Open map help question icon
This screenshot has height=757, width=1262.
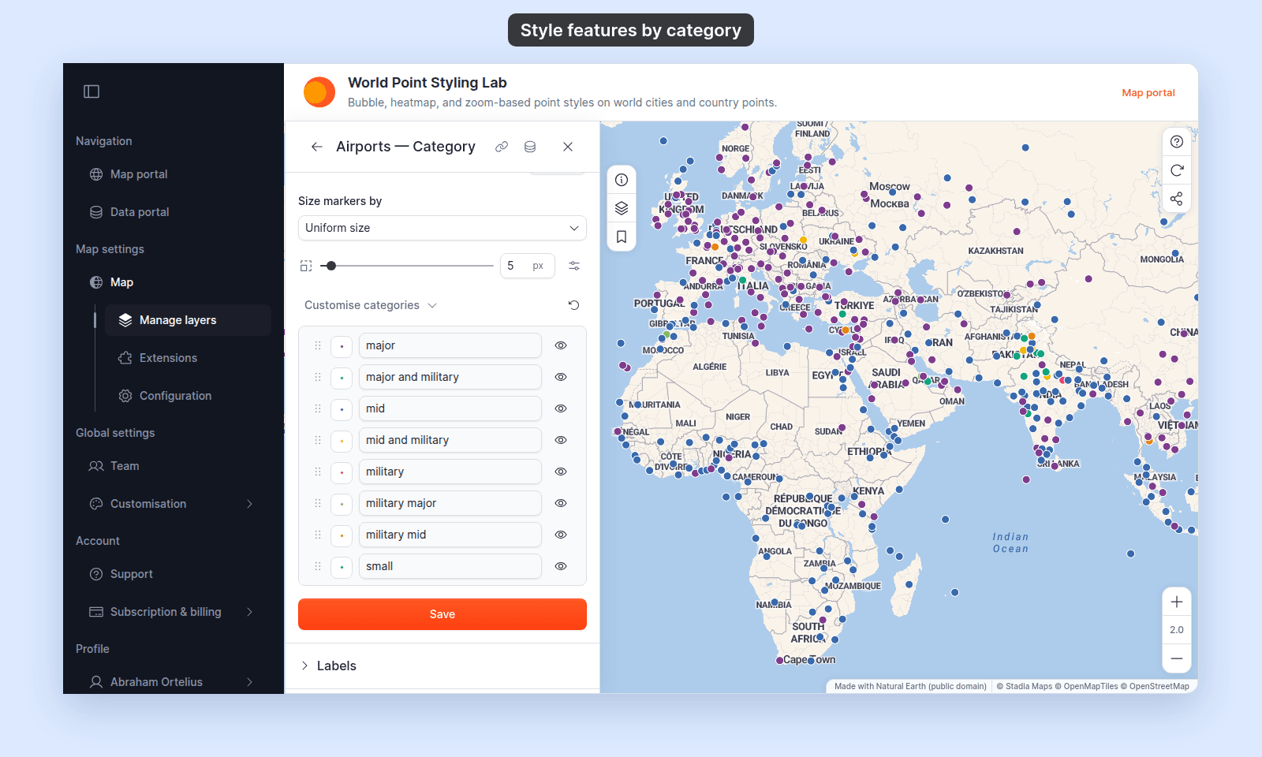tap(1177, 142)
